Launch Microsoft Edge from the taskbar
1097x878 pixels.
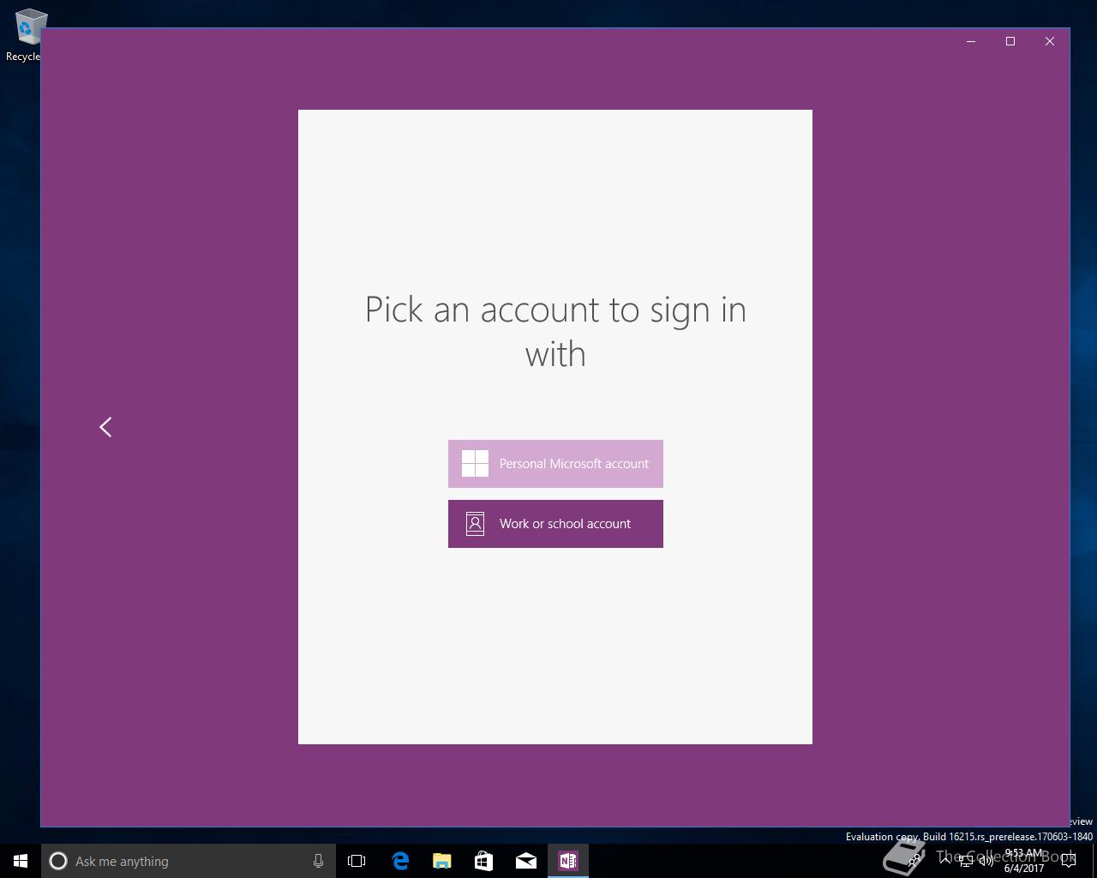[400, 861]
